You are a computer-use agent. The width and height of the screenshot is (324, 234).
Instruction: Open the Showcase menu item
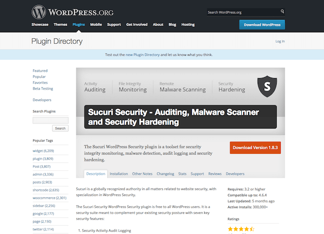(x=40, y=24)
